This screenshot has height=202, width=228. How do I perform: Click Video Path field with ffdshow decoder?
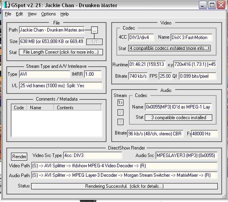click(124, 166)
